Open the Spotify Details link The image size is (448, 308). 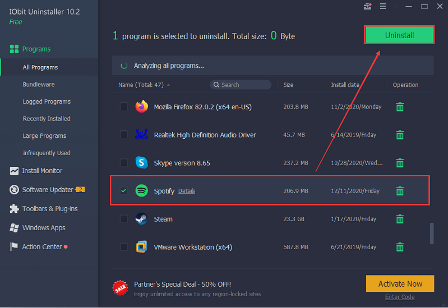(x=187, y=191)
